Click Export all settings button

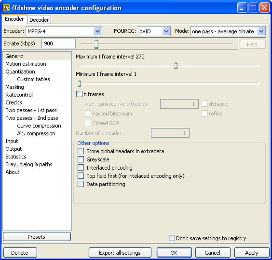(120, 253)
